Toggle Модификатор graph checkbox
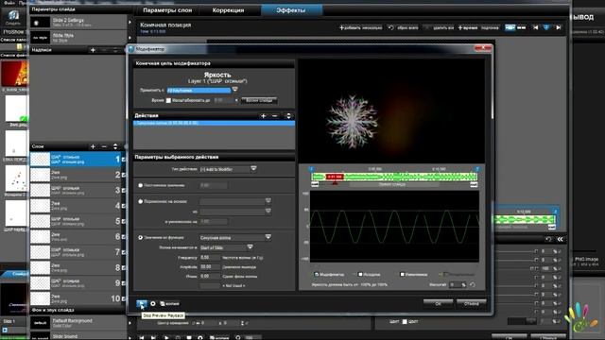The image size is (605, 340). click(x=317, y=275)
